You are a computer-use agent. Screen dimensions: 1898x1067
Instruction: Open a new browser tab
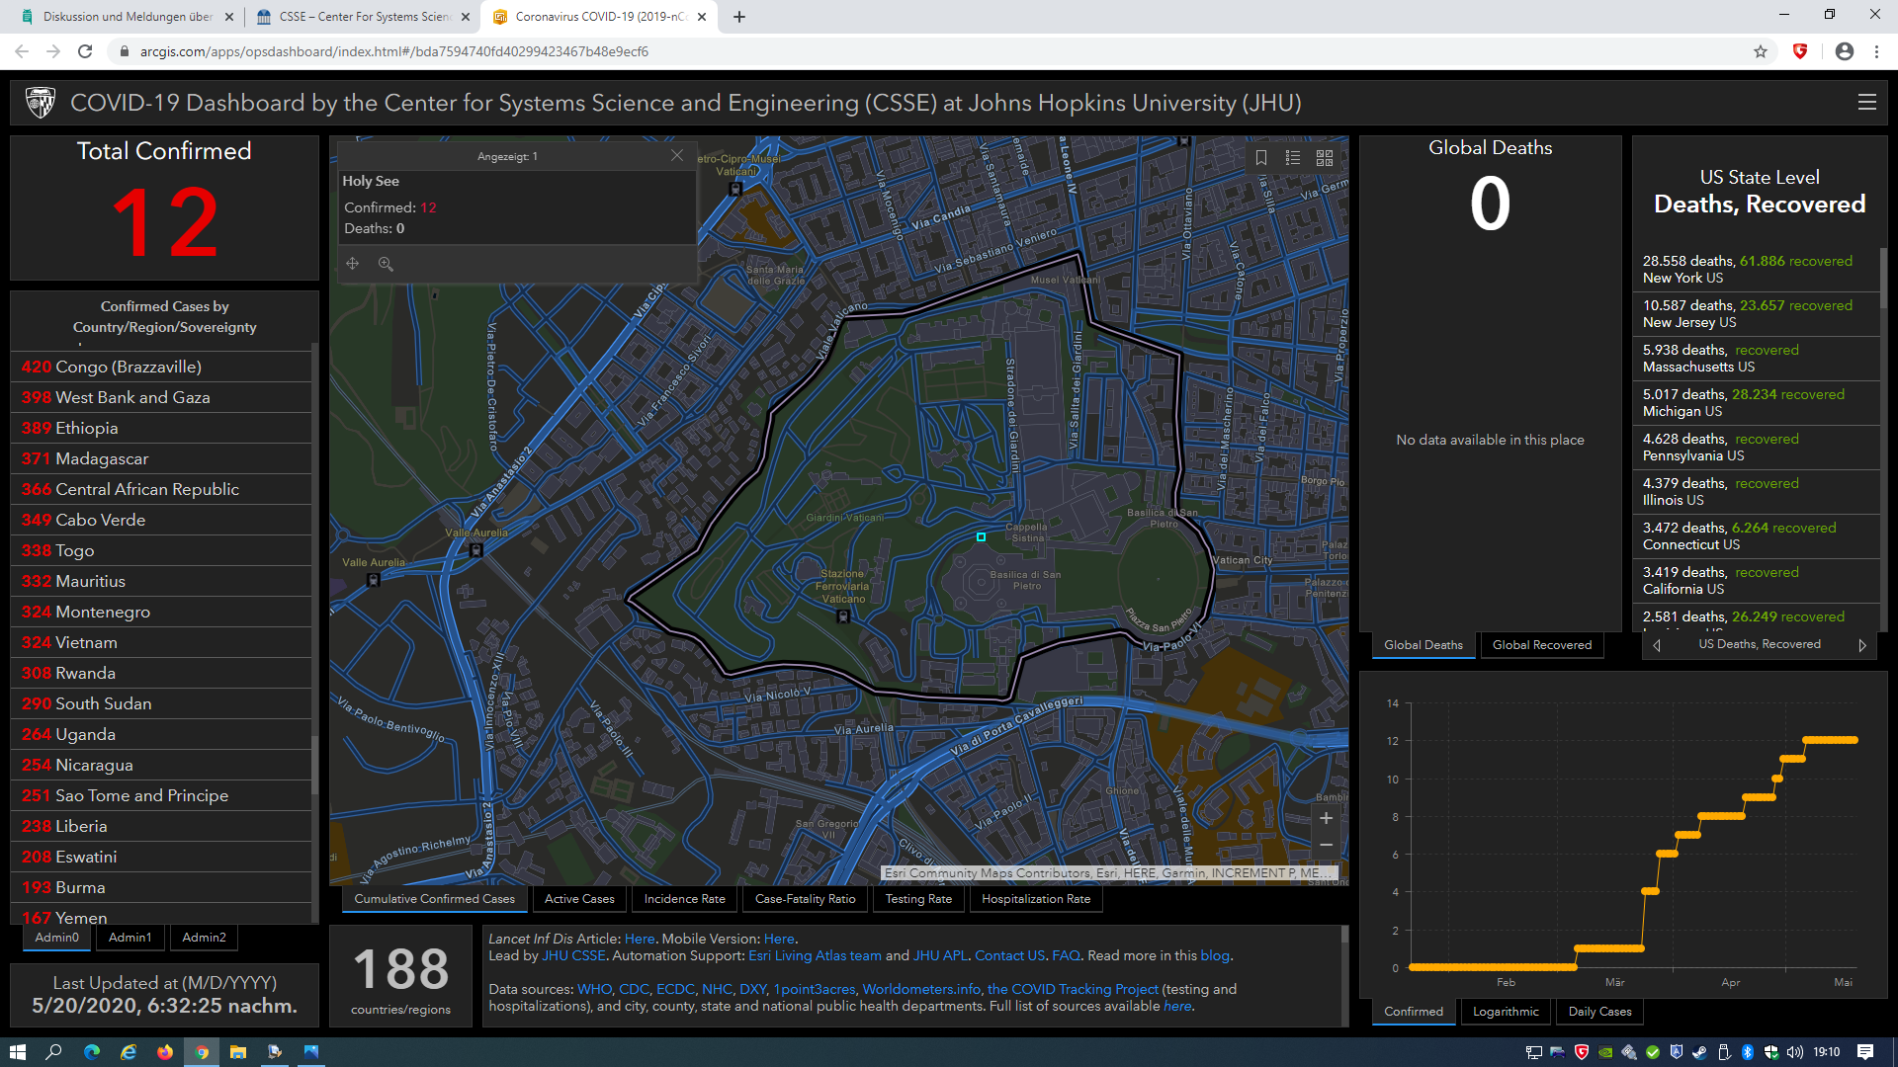point(739,17)
